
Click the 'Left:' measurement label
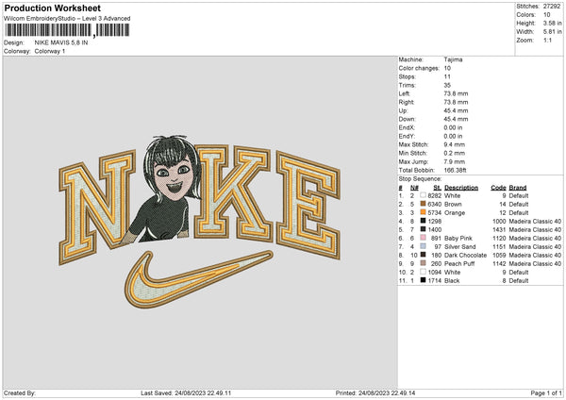coord(405,93)
